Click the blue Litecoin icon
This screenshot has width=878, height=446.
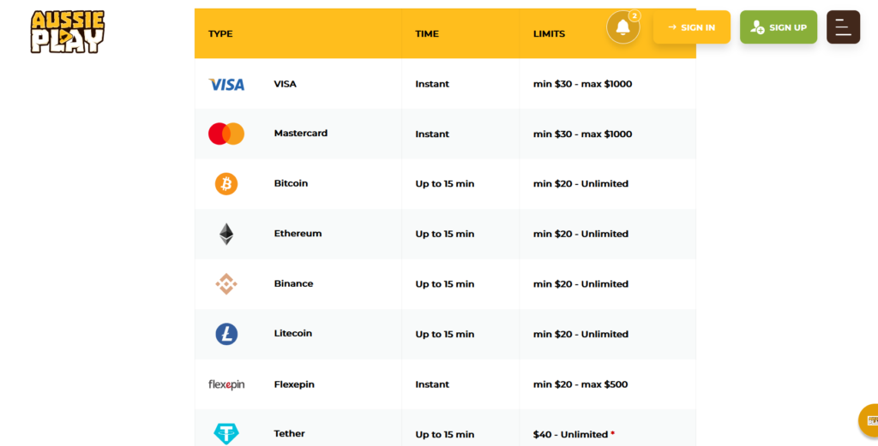coord(226,334)
